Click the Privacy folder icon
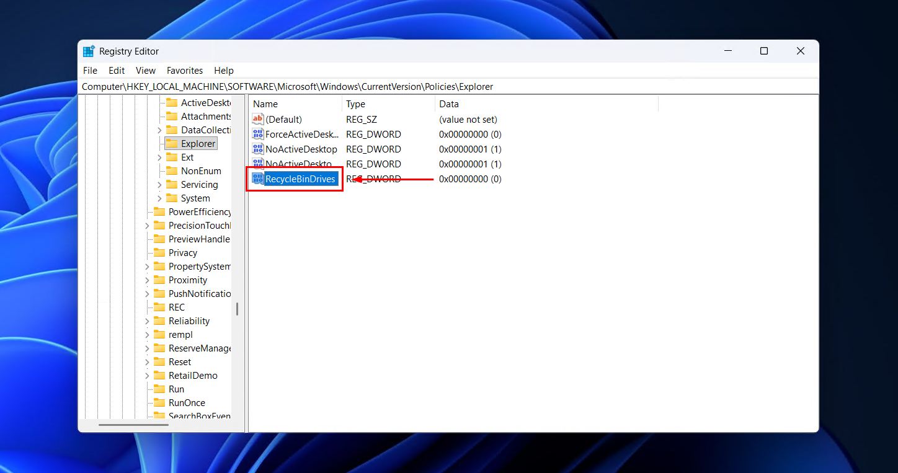 pyautogui.click(x=159, y=252)
